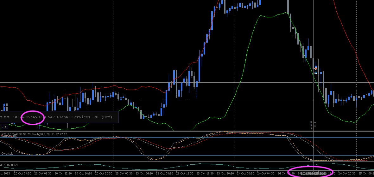The width and height of the screenshot is (374, 177).
Task: Click the 20 Oct 16:30 time axis label
Action: (84, 174)
